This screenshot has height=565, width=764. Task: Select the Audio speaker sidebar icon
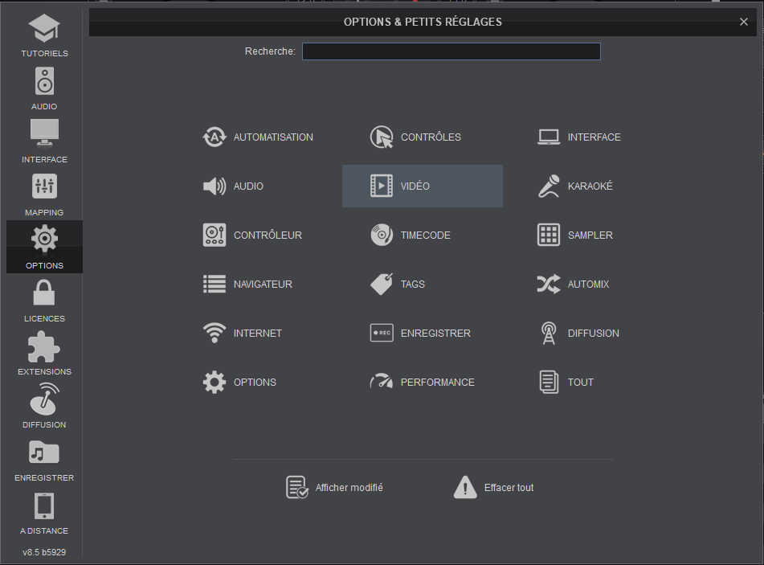pos(44,82)
